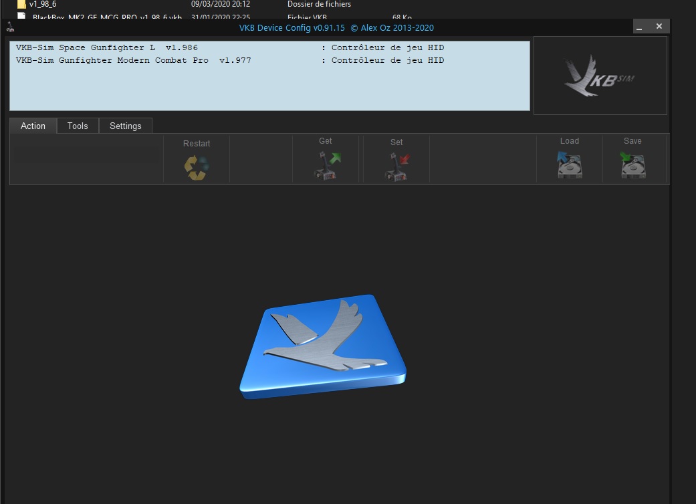Click the Save profile disk icon

pos(633,164)
